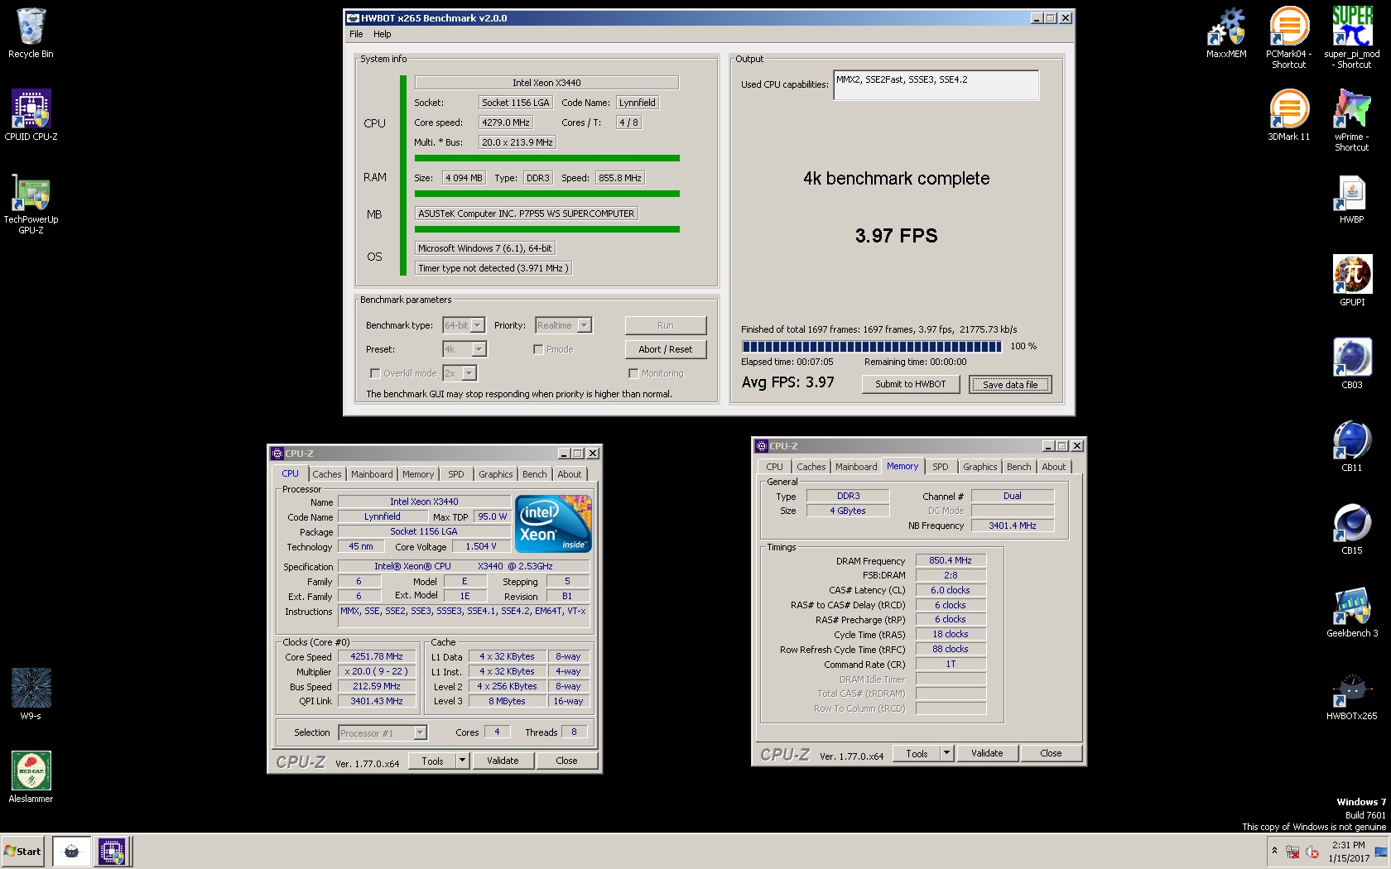Open the W9-s desktop icon
Screen dimensions: 1391x869
coord(31,694)
